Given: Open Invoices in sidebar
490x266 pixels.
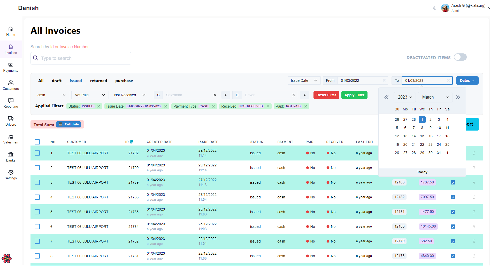Looking at the screenshot, I should click(11, 50).
